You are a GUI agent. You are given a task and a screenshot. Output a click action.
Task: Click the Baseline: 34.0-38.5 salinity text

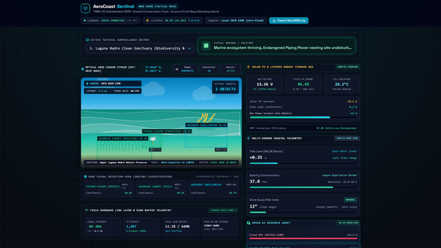(343, 182)
